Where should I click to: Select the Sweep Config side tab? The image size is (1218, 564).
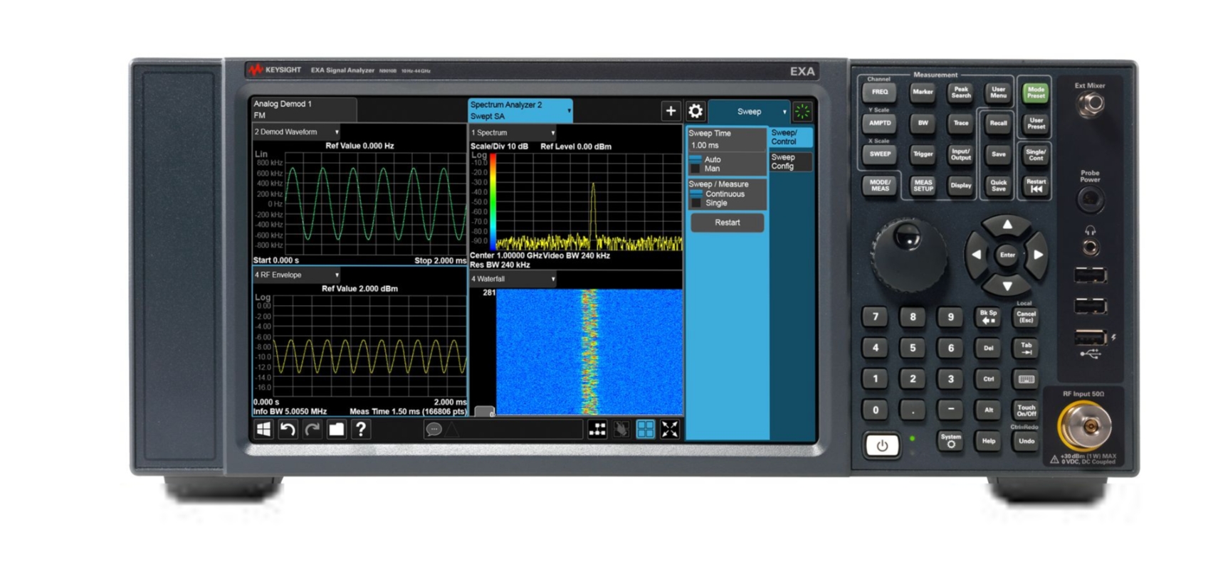tap(790, 161)
